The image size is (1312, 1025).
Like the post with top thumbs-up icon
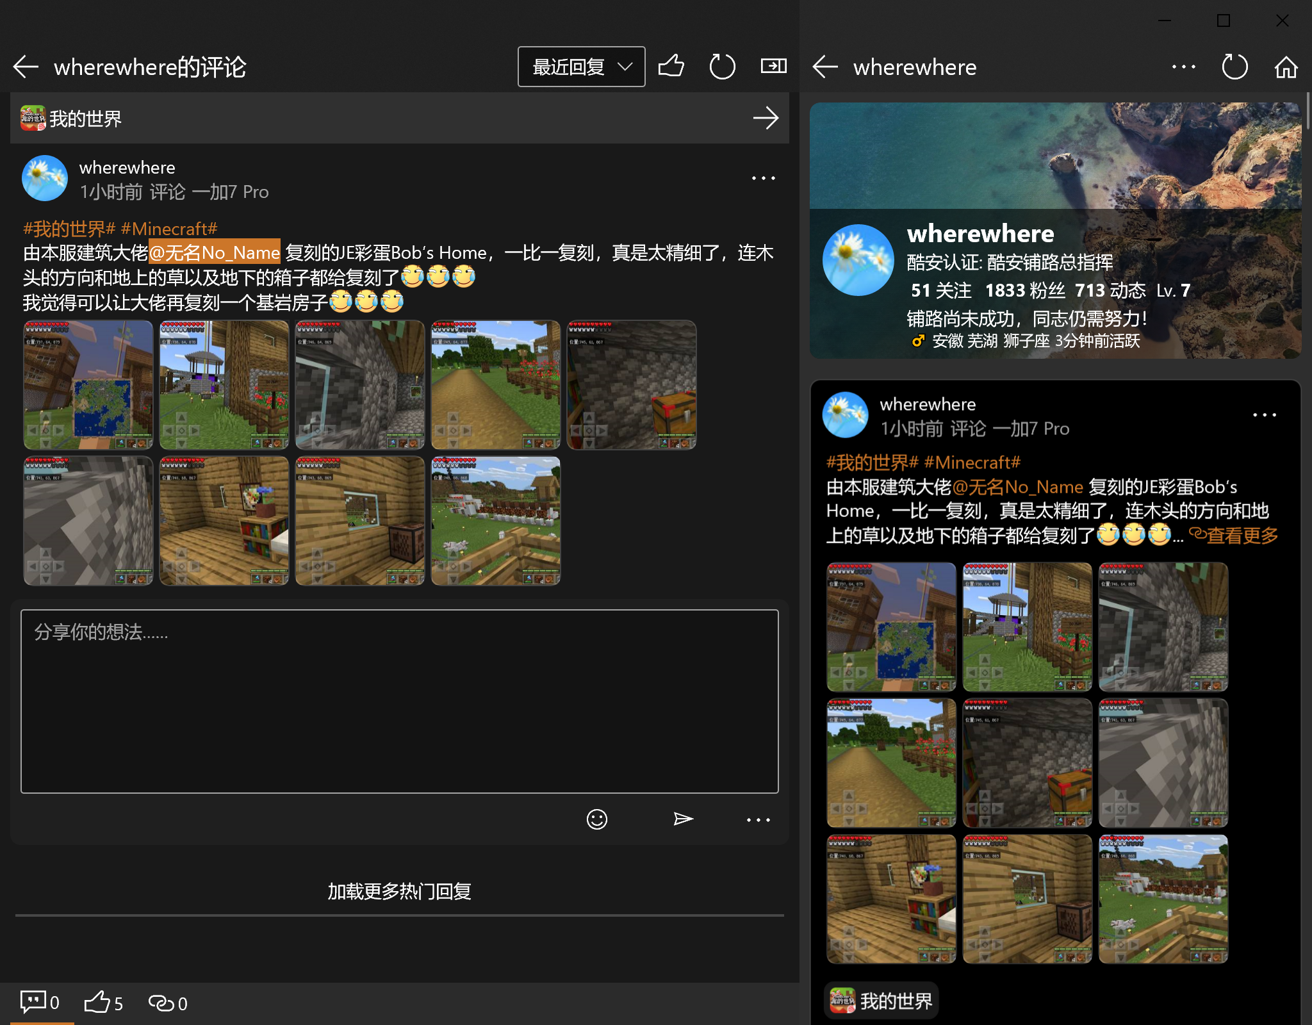[671, 66]
